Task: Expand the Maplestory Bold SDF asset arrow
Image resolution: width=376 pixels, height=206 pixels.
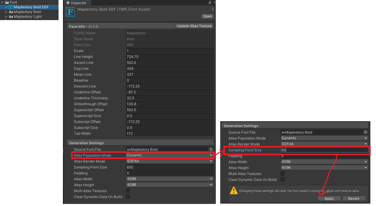Action: point(7,7)
